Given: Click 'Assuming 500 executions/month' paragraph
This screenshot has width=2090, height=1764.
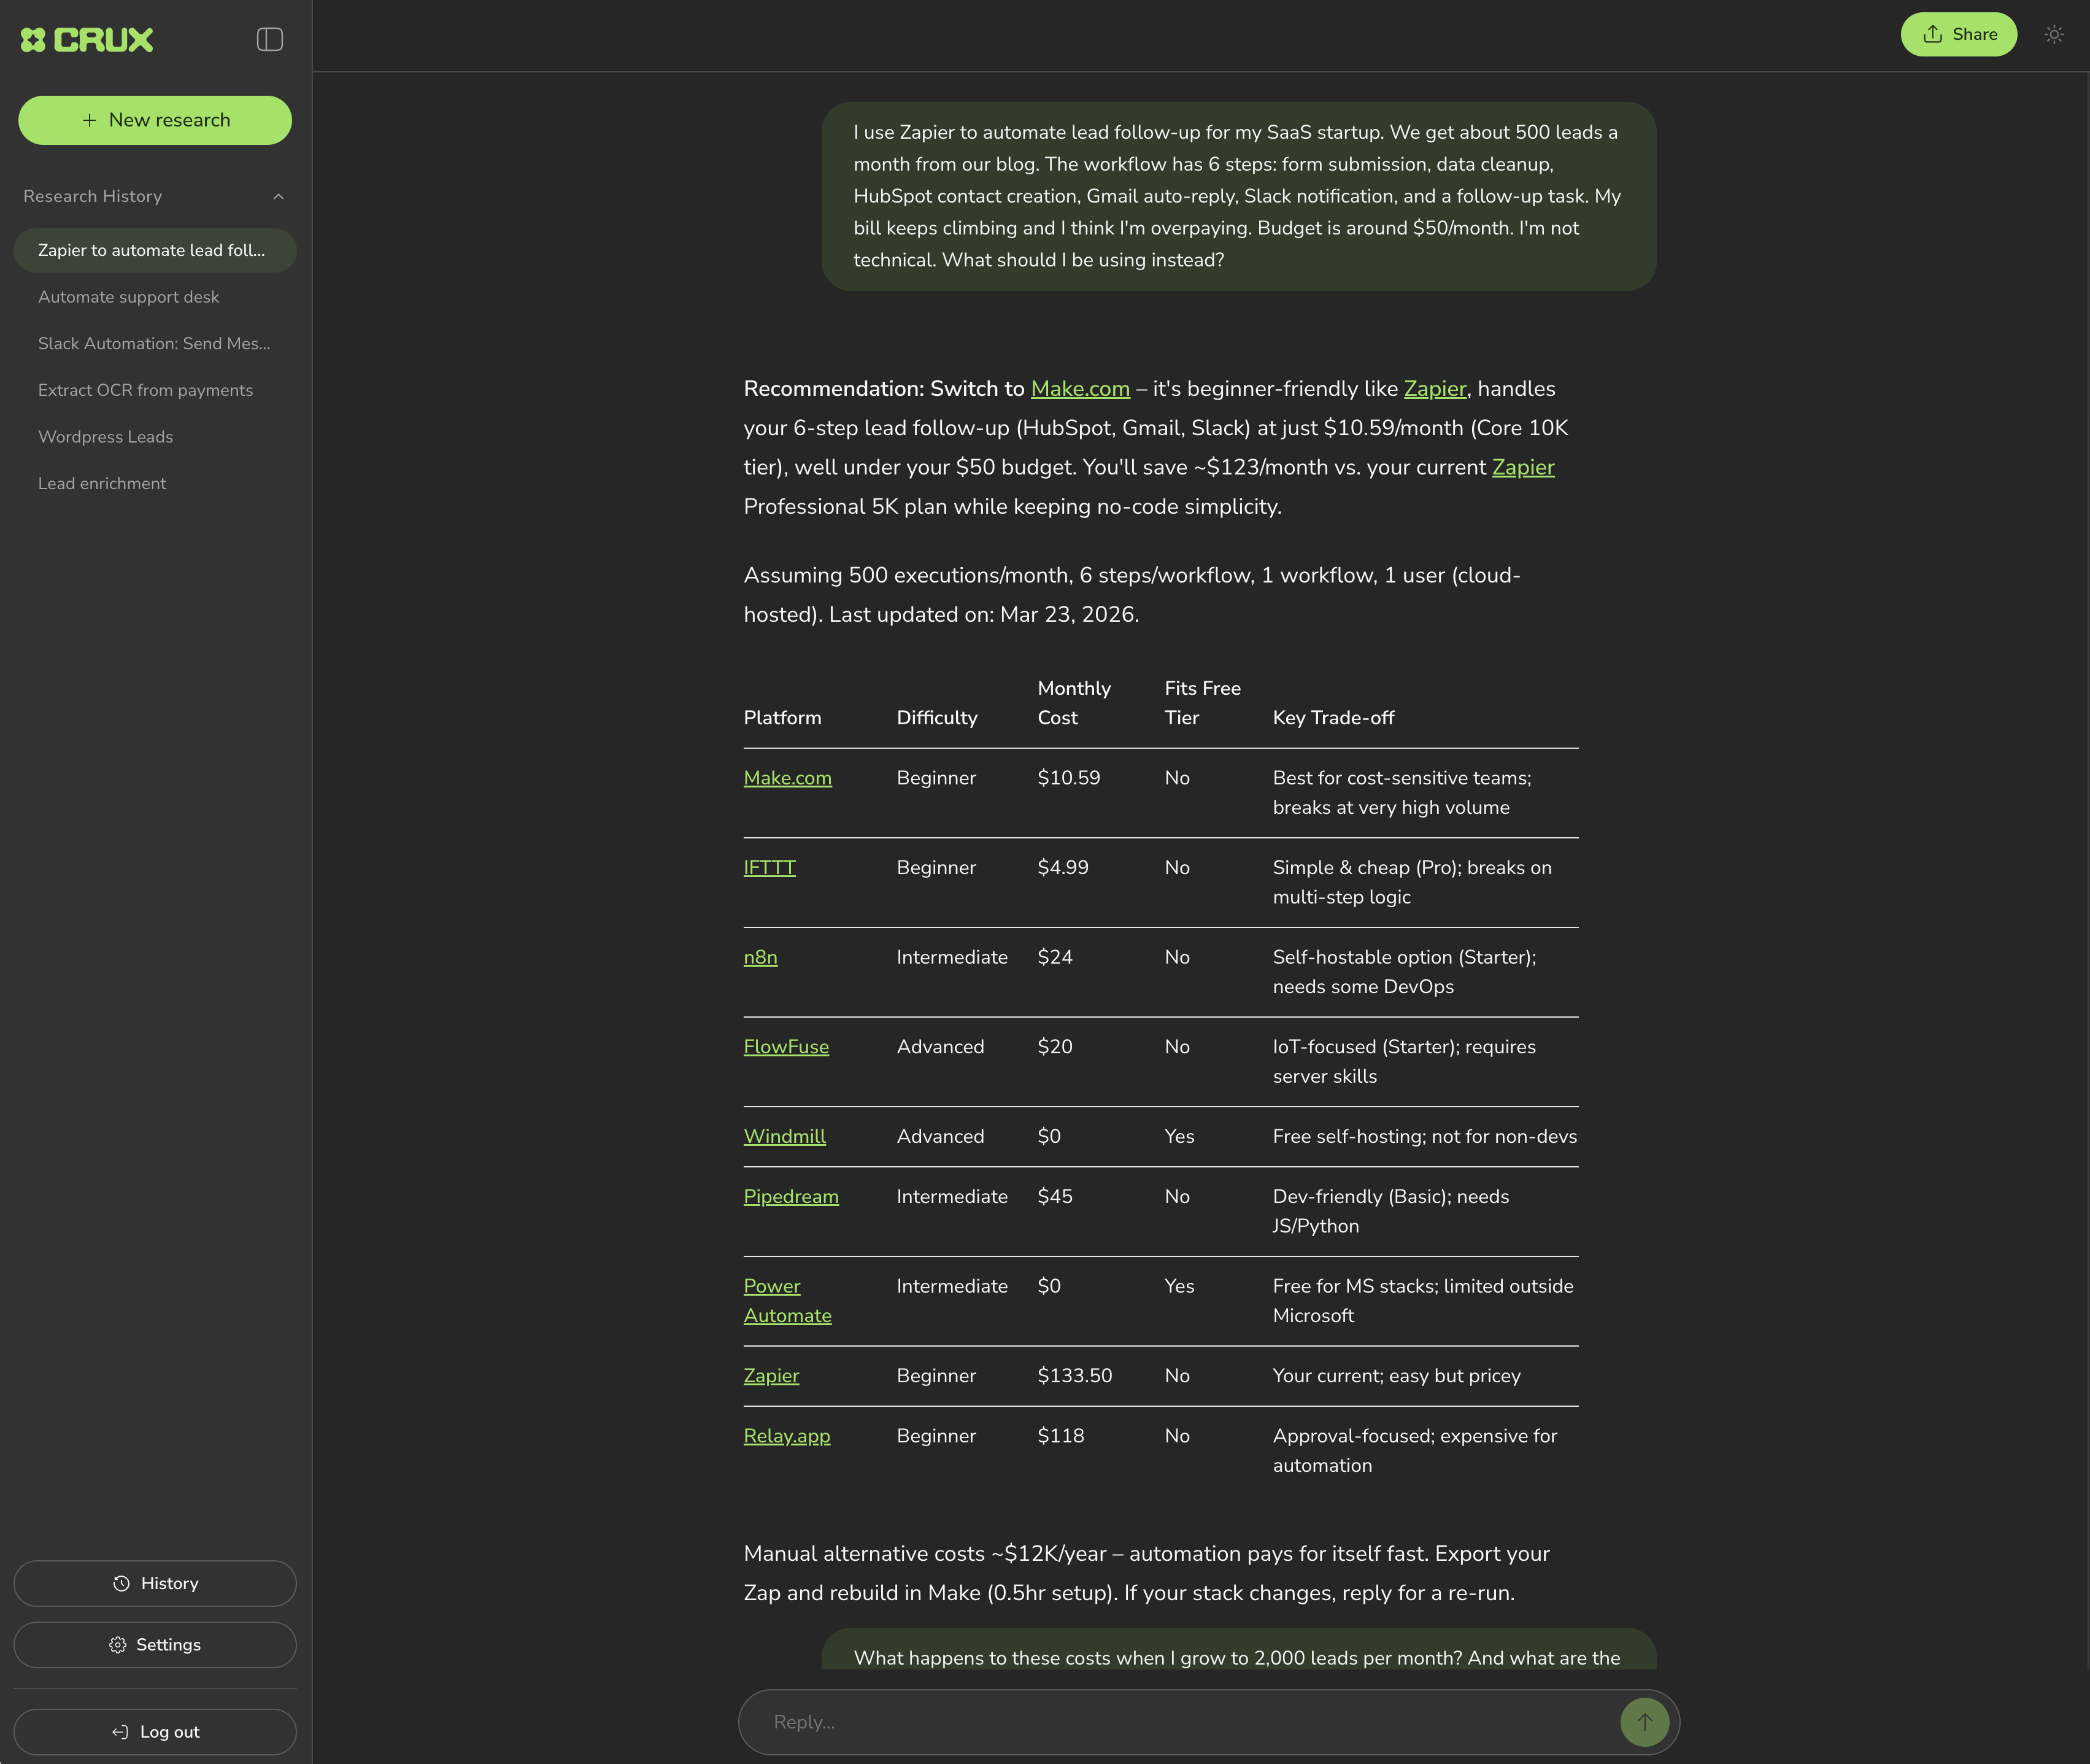Looking at the screenshot, I should 1133,595.
